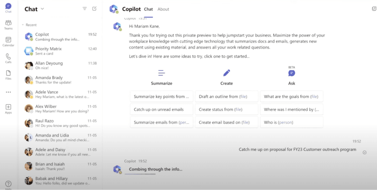
Task: Expand the Chat title dropdown chevron
Action: tap(42, 9)
